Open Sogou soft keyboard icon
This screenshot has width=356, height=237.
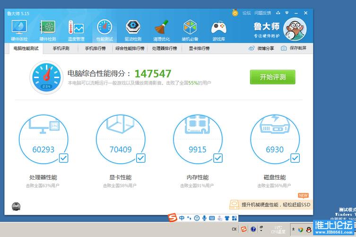[212, 218]
